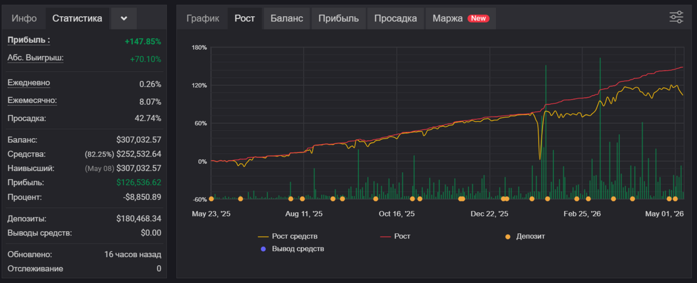Open the График chart tab
The image size is (697, 283).
coord(203,18)
